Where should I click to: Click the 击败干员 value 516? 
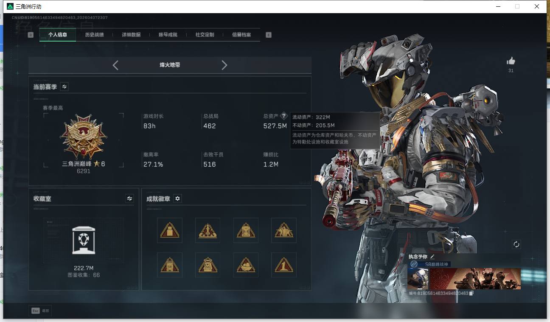tap(210, 164)
